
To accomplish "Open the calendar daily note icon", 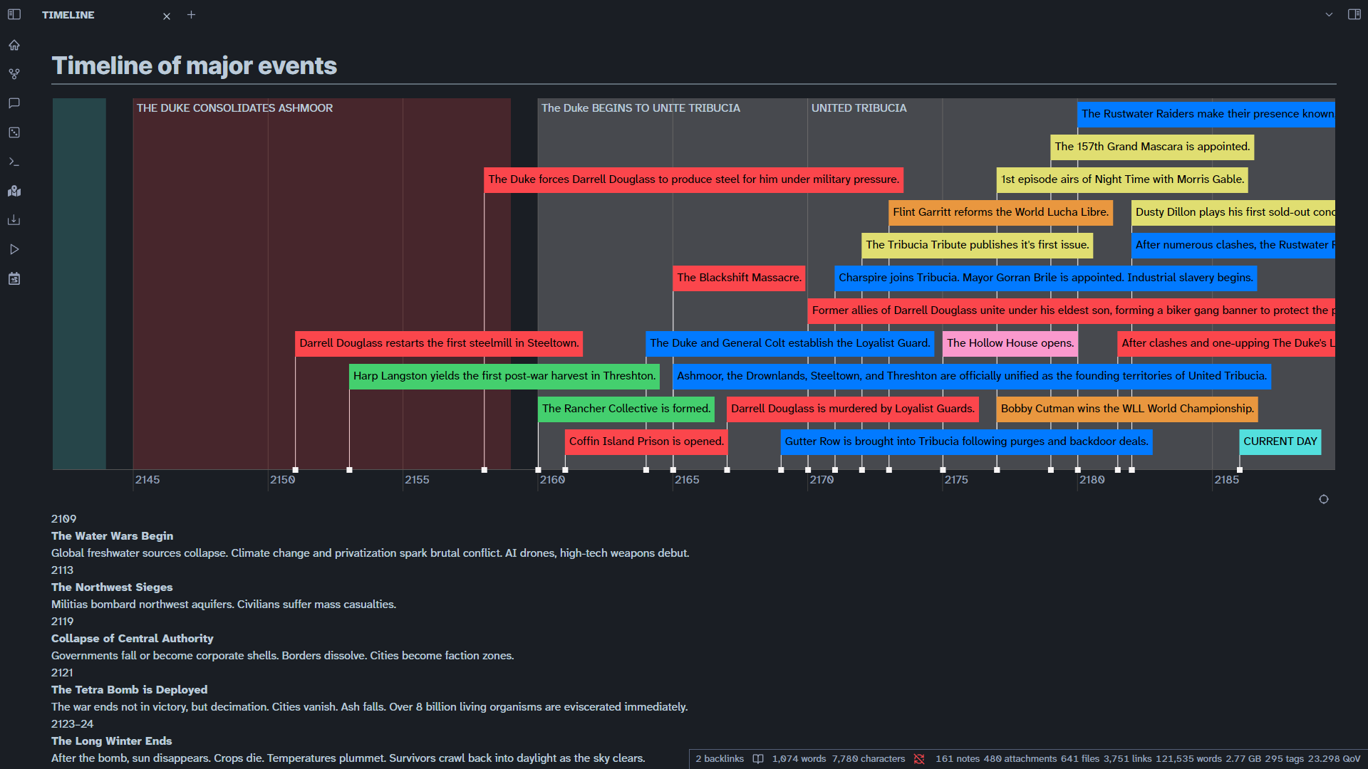I will coord(14,278).
